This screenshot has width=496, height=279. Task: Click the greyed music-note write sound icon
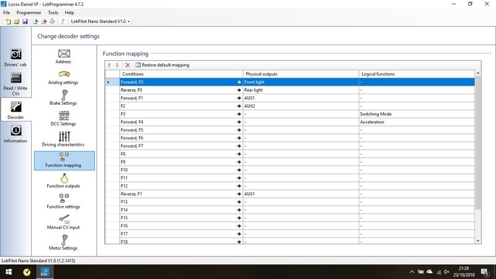pyautogui.click(x=52, y=21)
